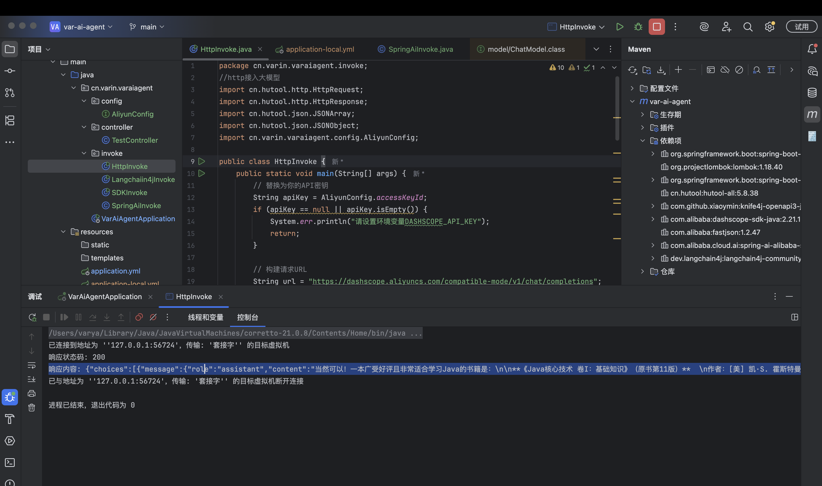Open the Terminal tool window icon
Image resolution: width=822 pixels, height=486 pixels.
10,462
